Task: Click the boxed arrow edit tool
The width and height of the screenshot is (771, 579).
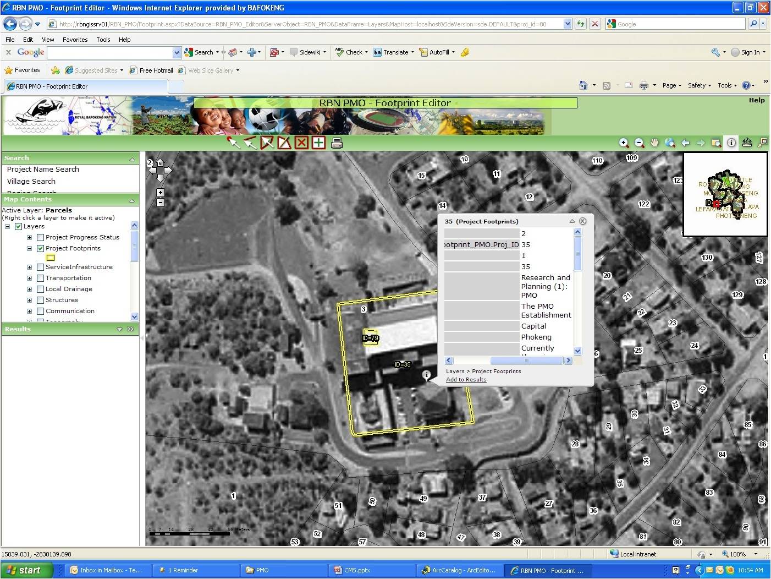Action: [267, 143]
